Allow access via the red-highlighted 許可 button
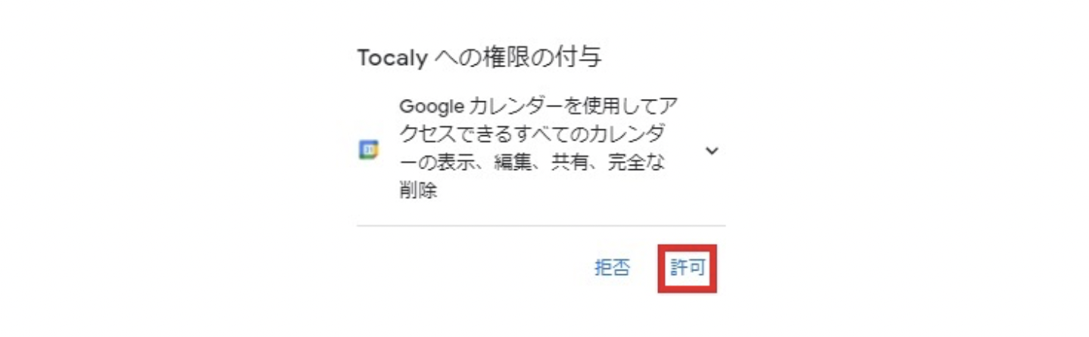This screenshot has height=337, width=1089. click(x=687, y=267)
